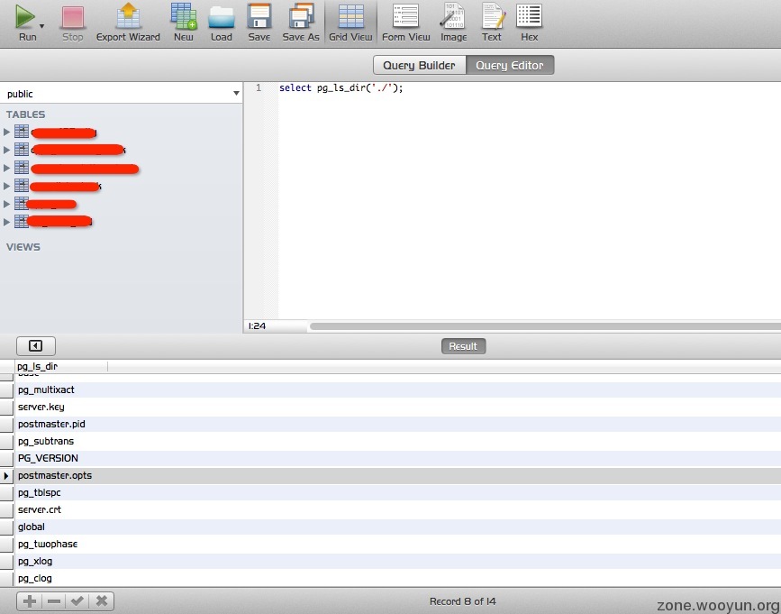Expand the first table in the list
The image size is (781, 614).
point(7,132)
